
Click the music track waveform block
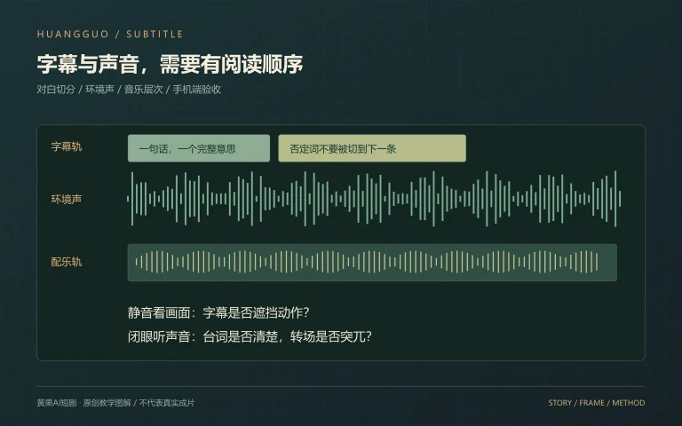tap(372, 263)
